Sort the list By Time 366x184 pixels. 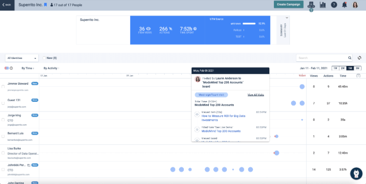28,68
